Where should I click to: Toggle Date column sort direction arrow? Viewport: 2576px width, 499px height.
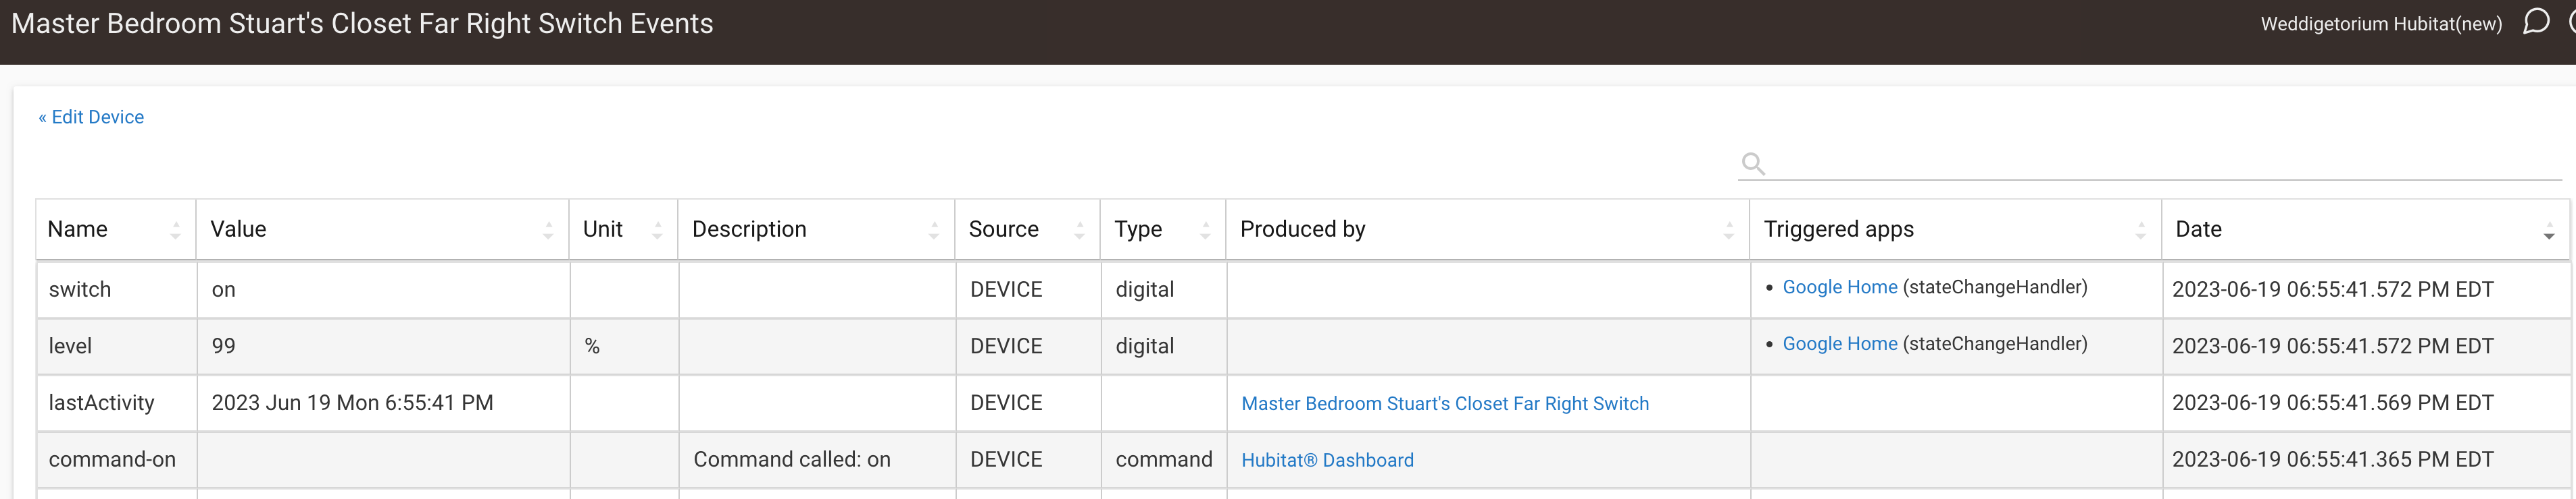click(2549, 231)
